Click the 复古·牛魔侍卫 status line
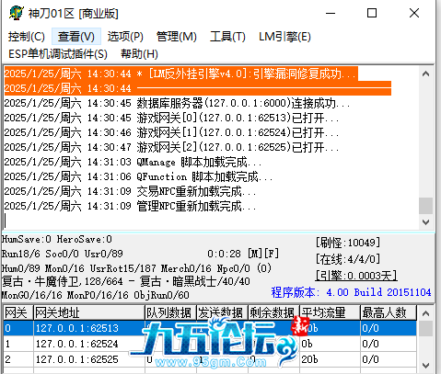The image size is (441, 374). (126, 281)
